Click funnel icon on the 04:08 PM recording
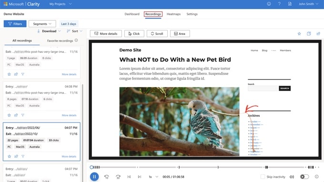The image size is (324, 182). [23, 115]
